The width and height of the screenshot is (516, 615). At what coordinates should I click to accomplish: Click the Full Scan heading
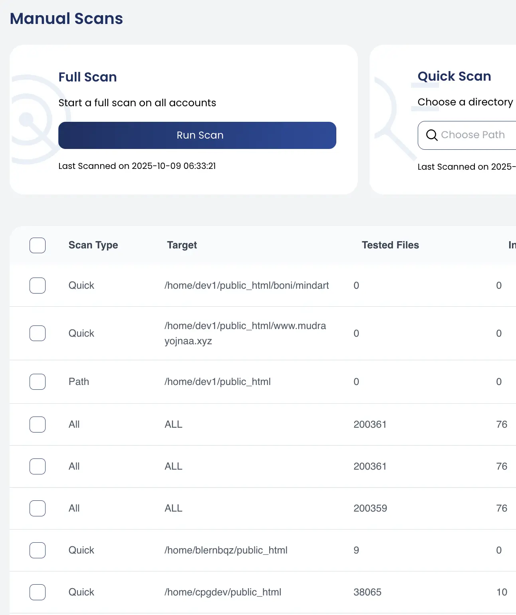pyautogui.click(x=87, y=77)
